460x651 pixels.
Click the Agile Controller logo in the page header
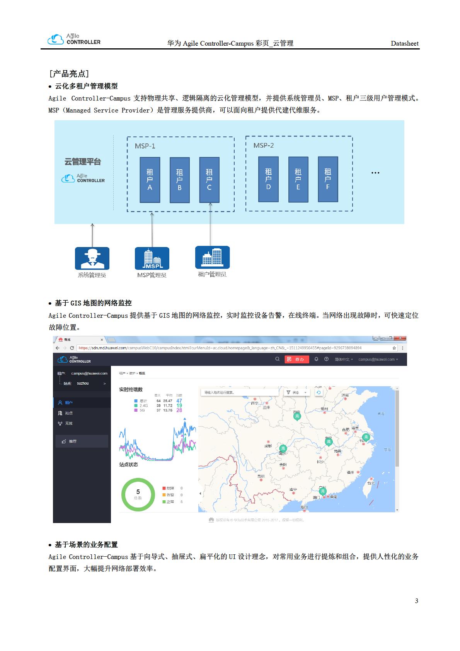[x=74, y=39]
